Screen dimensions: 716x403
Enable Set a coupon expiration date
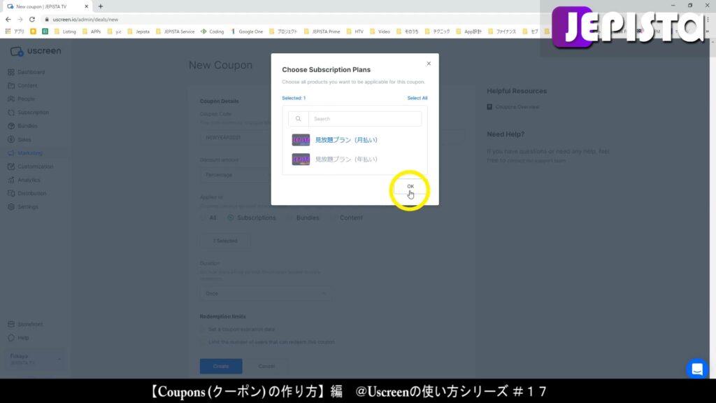203,330
